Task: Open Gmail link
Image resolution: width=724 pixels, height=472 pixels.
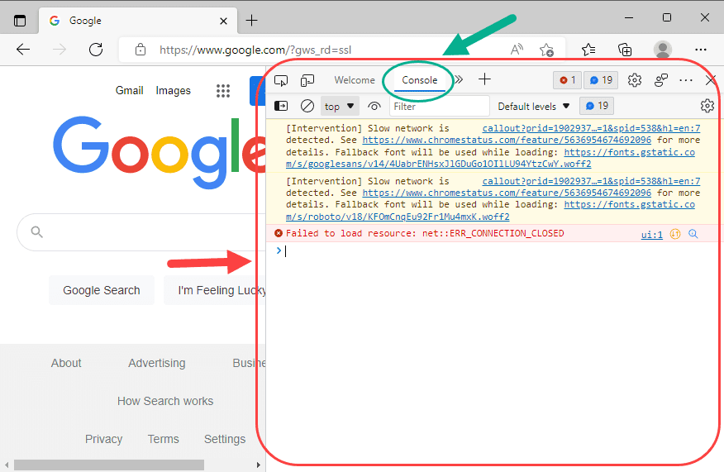Action: pyautogui.click(x=129, y=91)
